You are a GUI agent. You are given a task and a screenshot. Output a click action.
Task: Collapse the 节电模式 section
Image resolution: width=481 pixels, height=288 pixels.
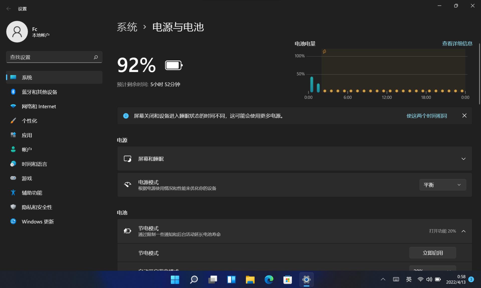(464, 231)
